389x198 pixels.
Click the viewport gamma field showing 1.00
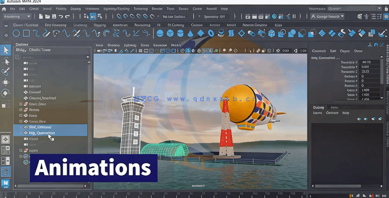[x=303, y=51]
